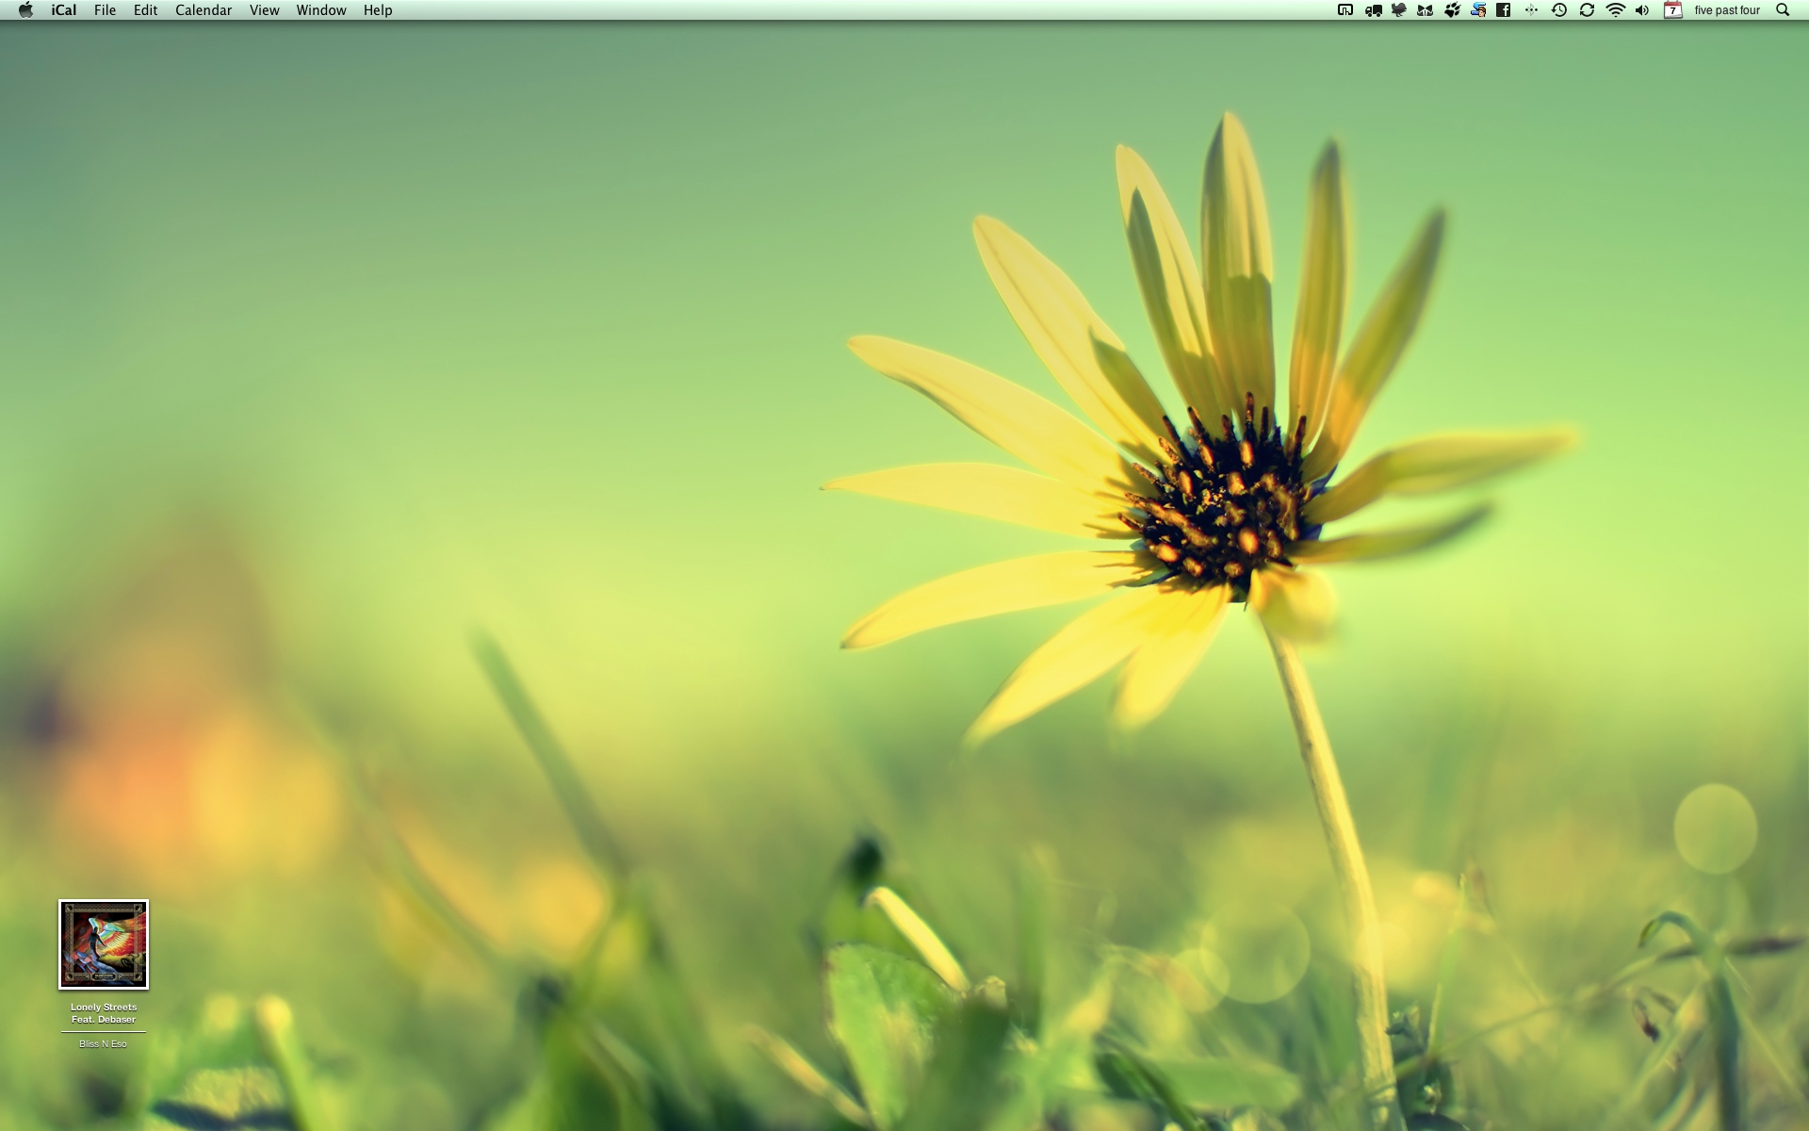This screenshot has width=1809, height=1131.
Task: Open the volume control menu
Action: click(x=1642, y=10)
